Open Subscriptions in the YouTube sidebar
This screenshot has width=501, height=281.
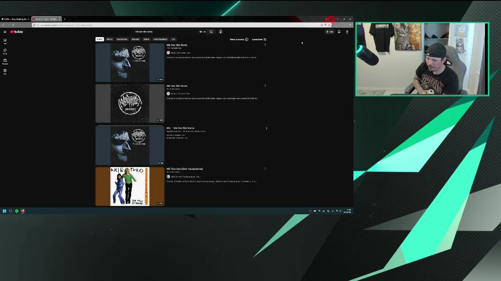coord(5,62)
